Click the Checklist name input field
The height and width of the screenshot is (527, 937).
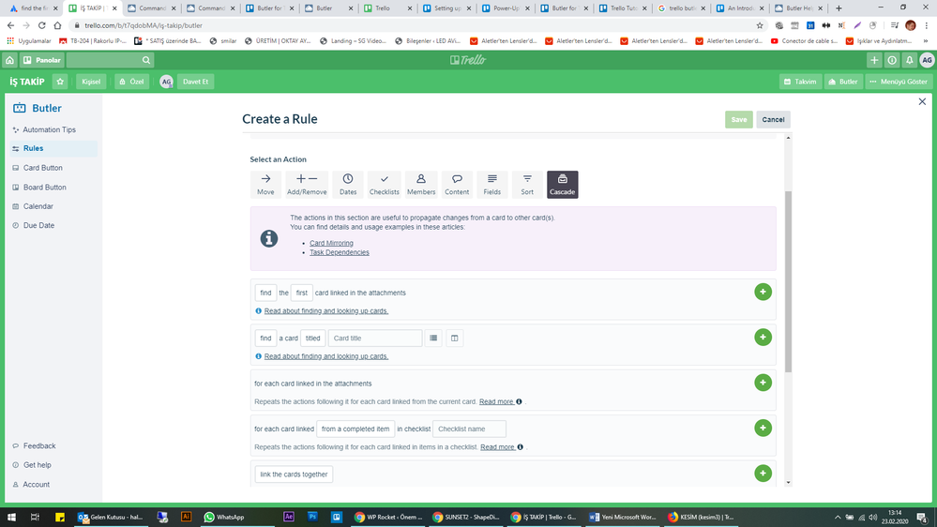coord(469,429)
